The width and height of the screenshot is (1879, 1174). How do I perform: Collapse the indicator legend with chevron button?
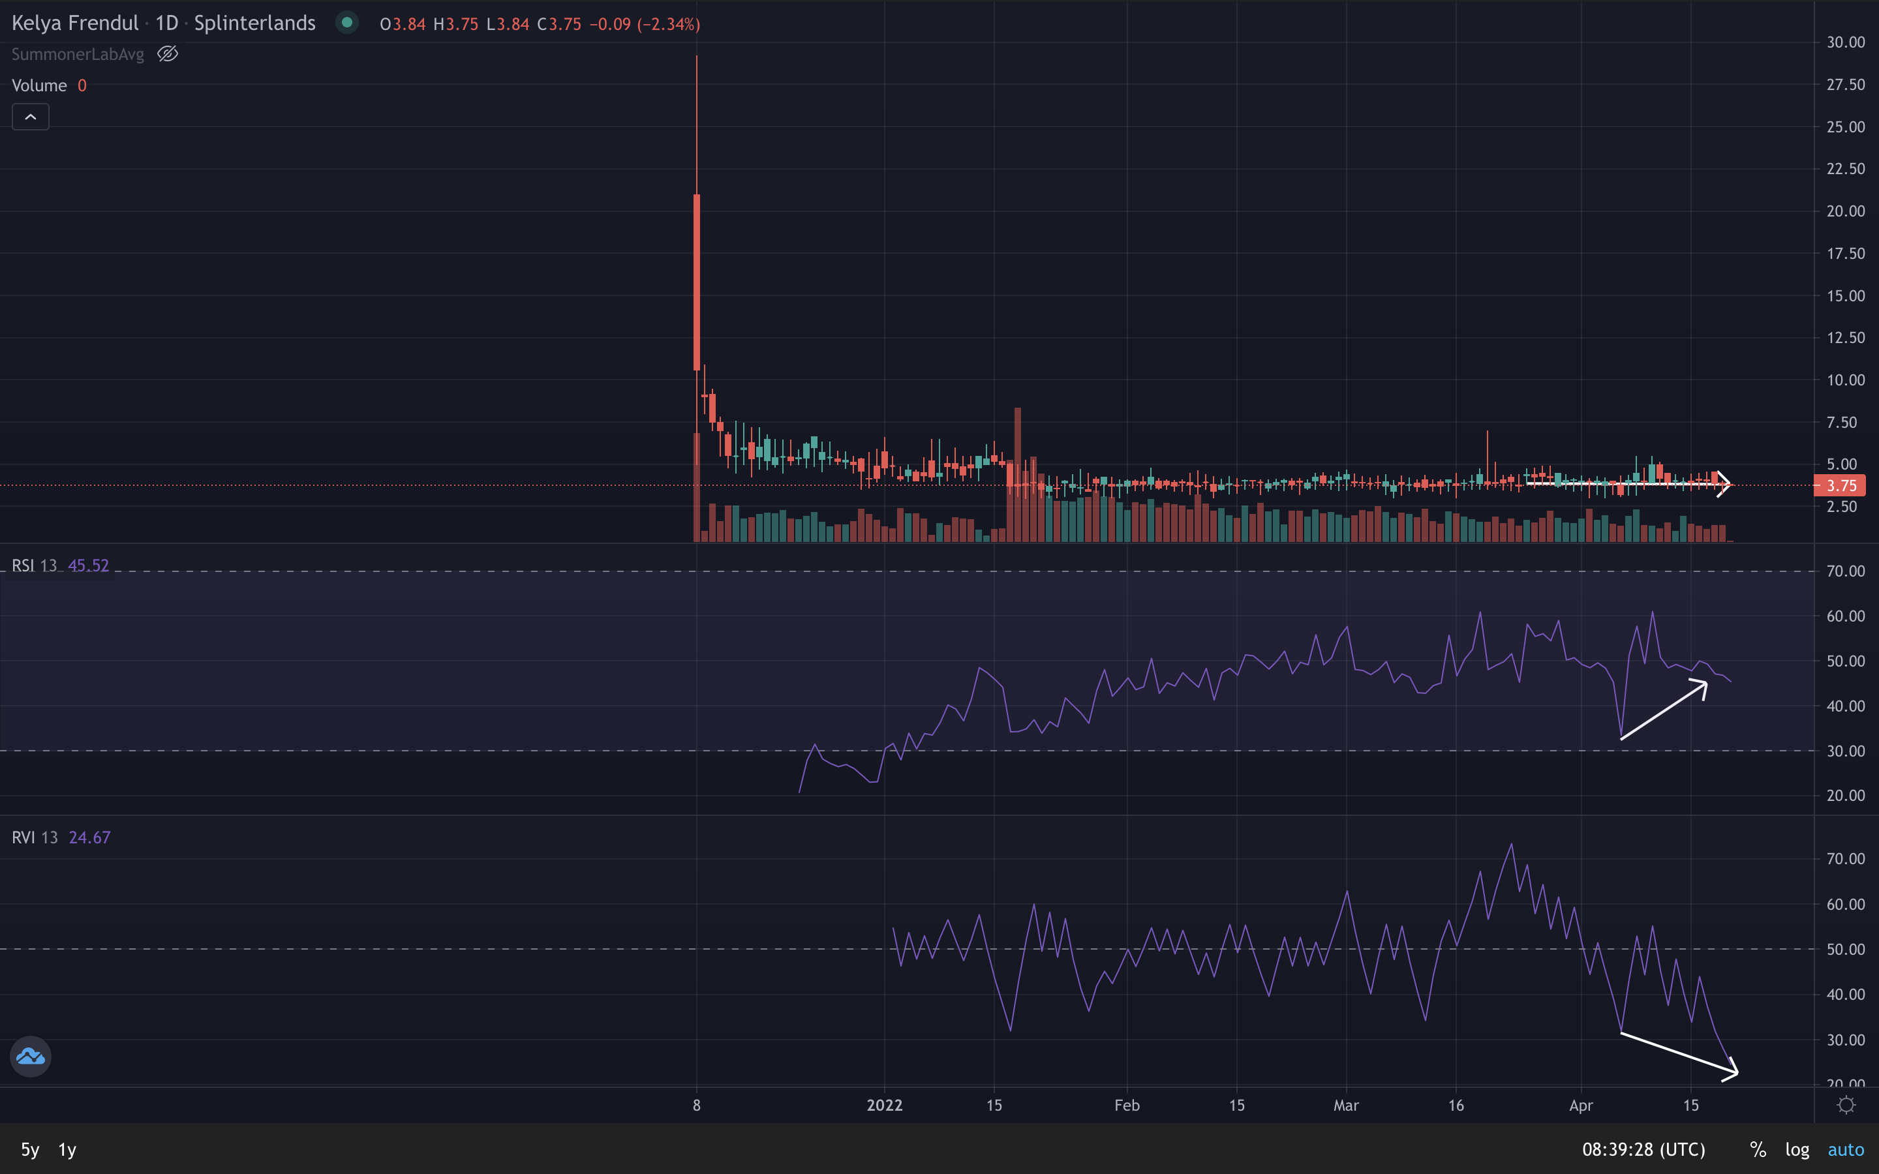pyautogui.click(x=30, y=117)
